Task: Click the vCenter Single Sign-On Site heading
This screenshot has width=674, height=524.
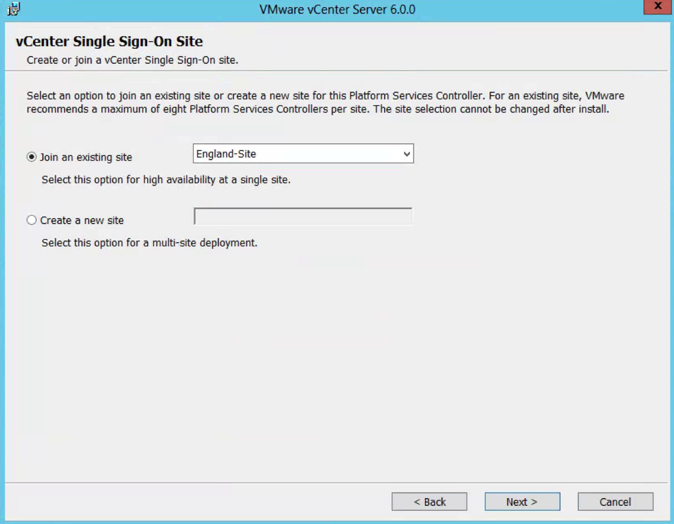Action: tap(109, 41)
